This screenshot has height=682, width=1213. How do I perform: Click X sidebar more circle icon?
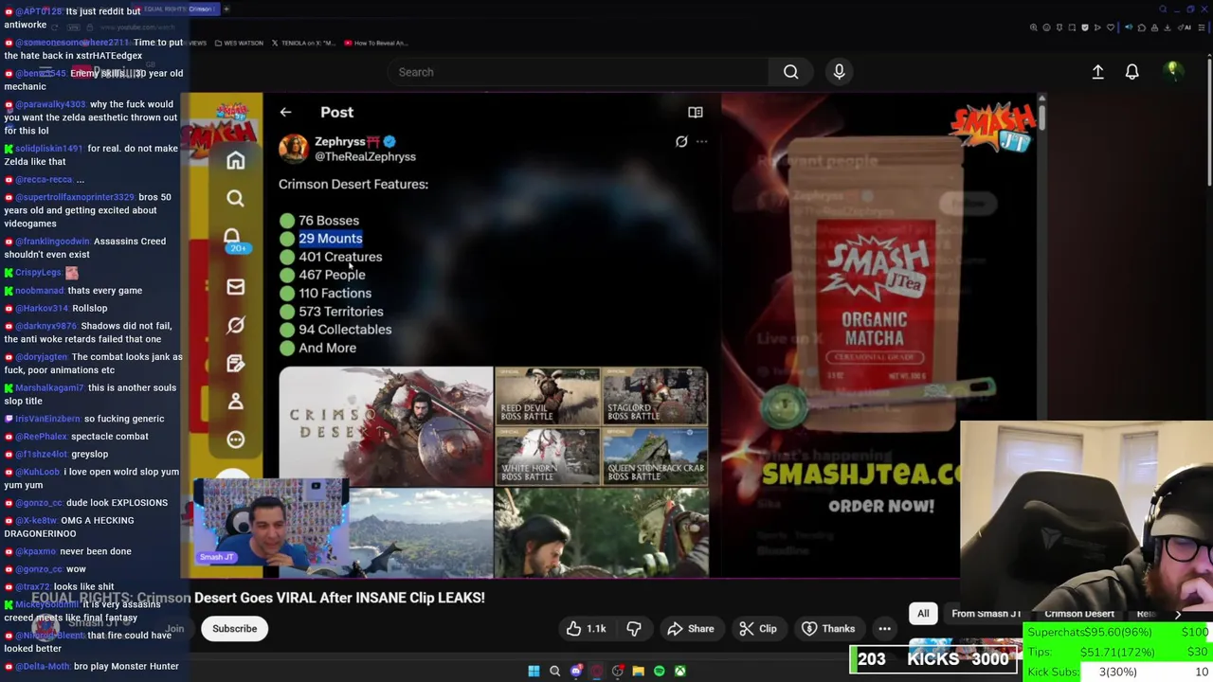235,440
